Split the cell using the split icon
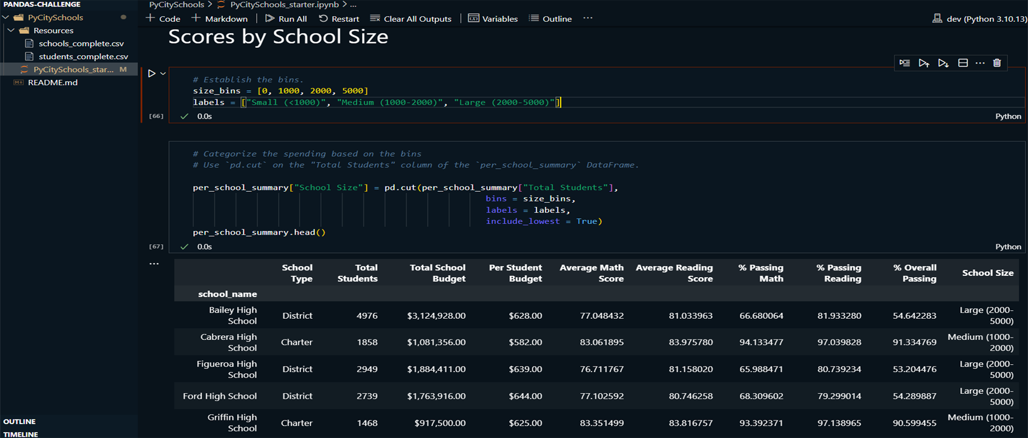This screenshot has height=438, width=1028. (963, 63)
